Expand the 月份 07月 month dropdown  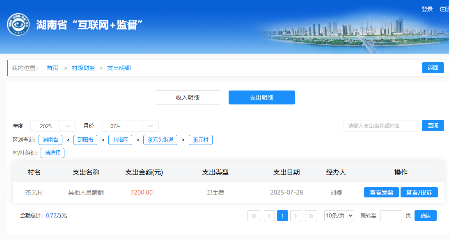pos(130,126)
